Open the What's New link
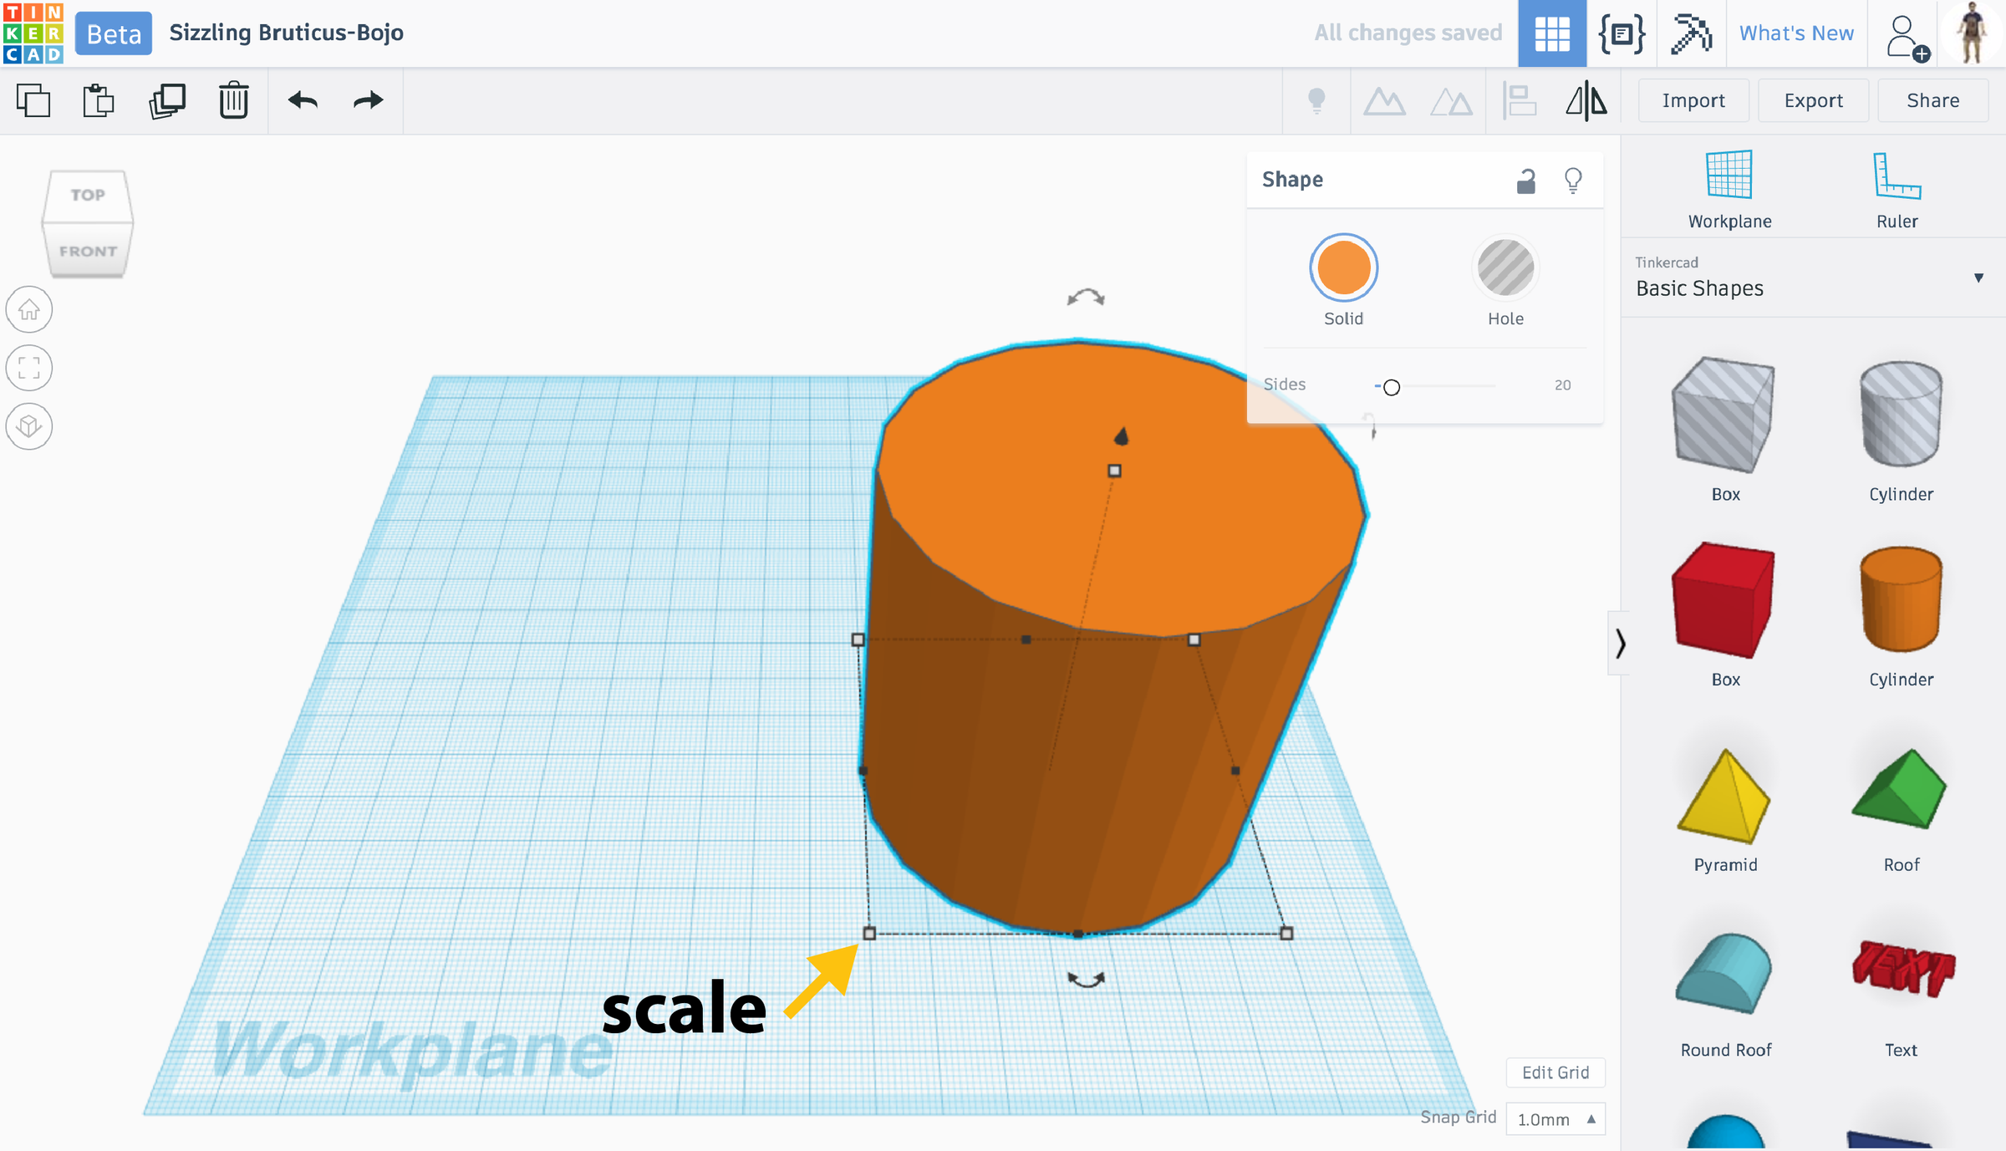Viewport: 2006px width, 1151px height. click(x=1796, y=33)
